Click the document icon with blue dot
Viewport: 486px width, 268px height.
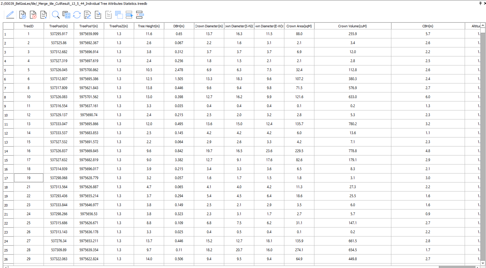click(44, 15)
